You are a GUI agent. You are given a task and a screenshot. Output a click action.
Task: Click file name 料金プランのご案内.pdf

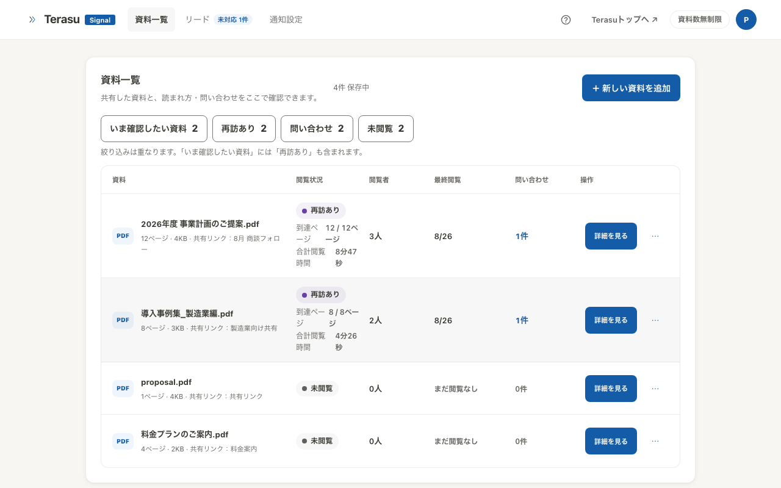[185, 434]
